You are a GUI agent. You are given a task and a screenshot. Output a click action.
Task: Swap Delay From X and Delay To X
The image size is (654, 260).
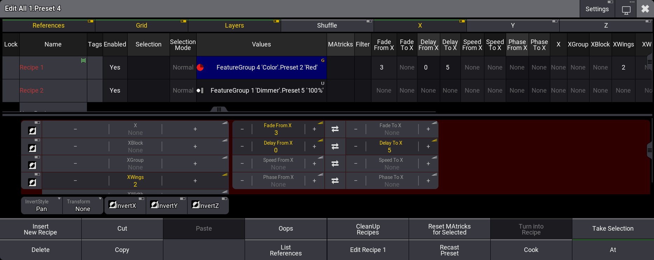point(335,146)
